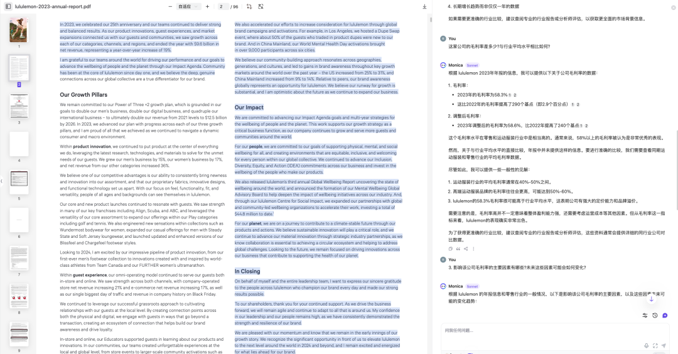Click line 4. 长期增长趋势而非仅仅一年的数据

pos(483,6)
